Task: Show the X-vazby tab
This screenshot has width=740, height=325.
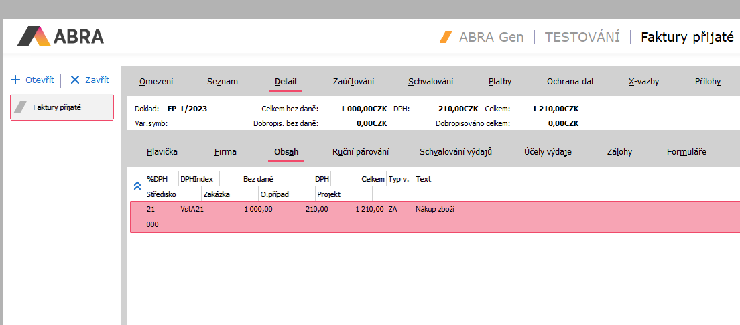Action: point(643,82)
